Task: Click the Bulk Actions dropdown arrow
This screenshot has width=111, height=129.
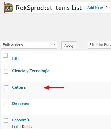Action: pos(55,44)
